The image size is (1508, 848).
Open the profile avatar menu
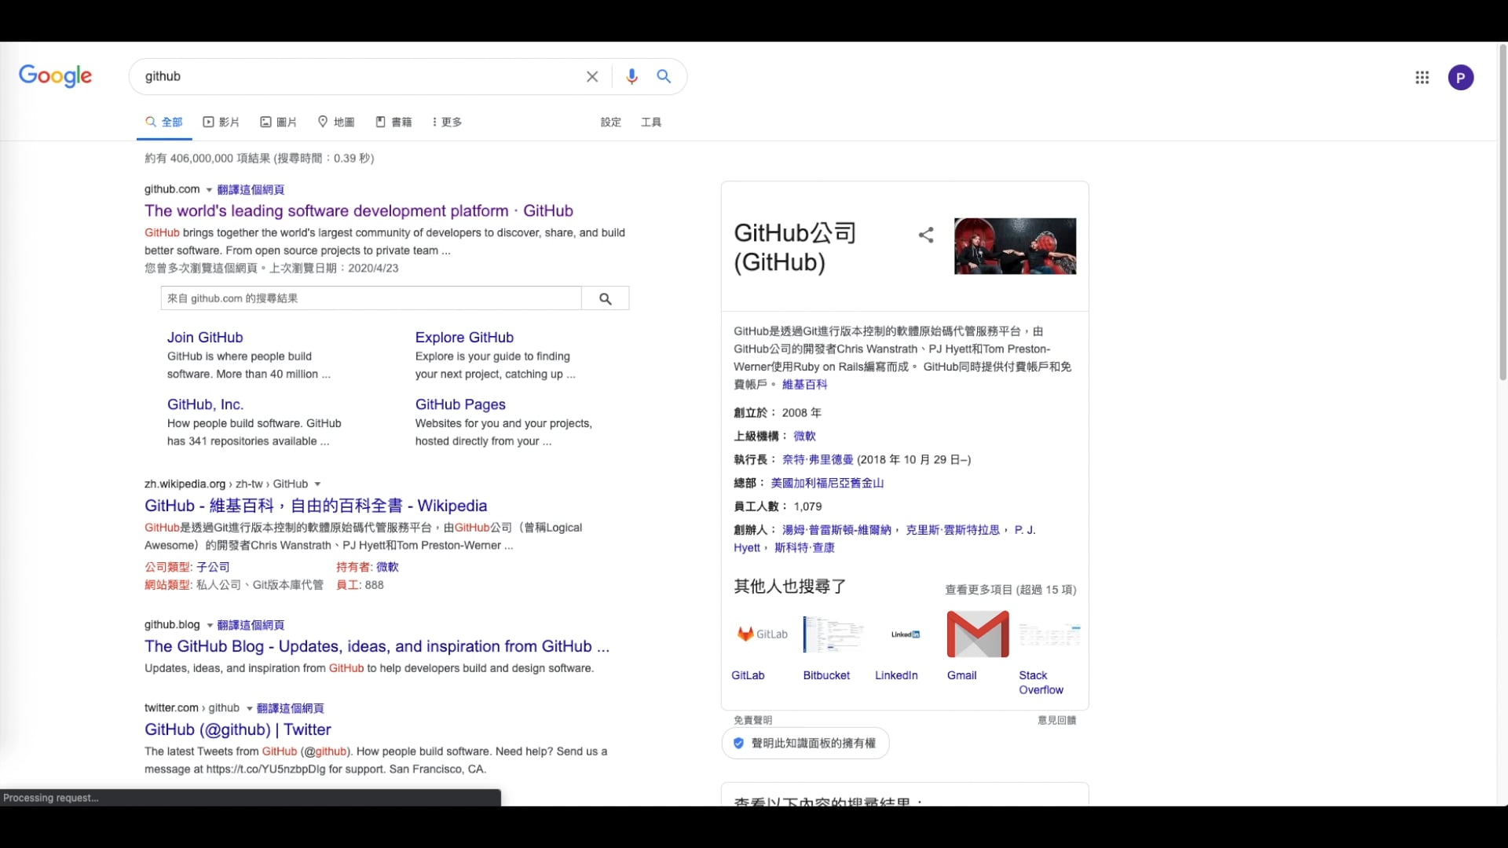pyautogui.click(x=1461, y=77)
